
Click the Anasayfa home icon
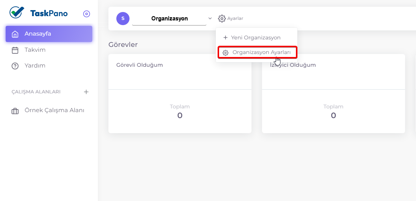15,34
